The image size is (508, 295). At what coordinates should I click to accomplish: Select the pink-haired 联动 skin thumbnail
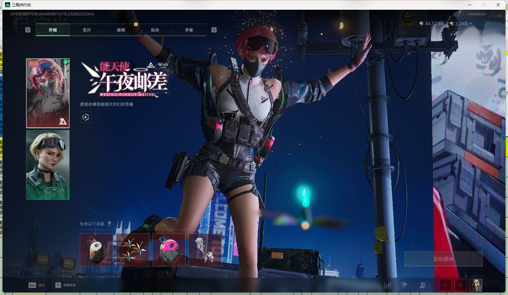[x=48, y=93]
